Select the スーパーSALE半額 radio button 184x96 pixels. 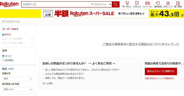coord(3,43)
